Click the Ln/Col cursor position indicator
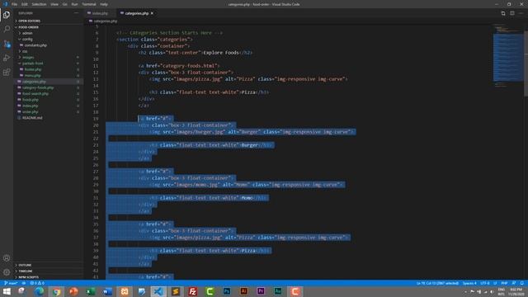This screenshot has width=528, height=297. pyautogui.click(x=437, y=283)
